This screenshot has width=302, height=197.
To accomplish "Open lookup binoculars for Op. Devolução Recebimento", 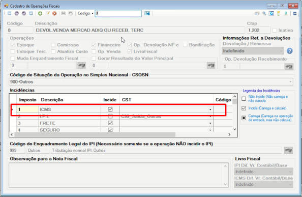I will pos(289,67).
